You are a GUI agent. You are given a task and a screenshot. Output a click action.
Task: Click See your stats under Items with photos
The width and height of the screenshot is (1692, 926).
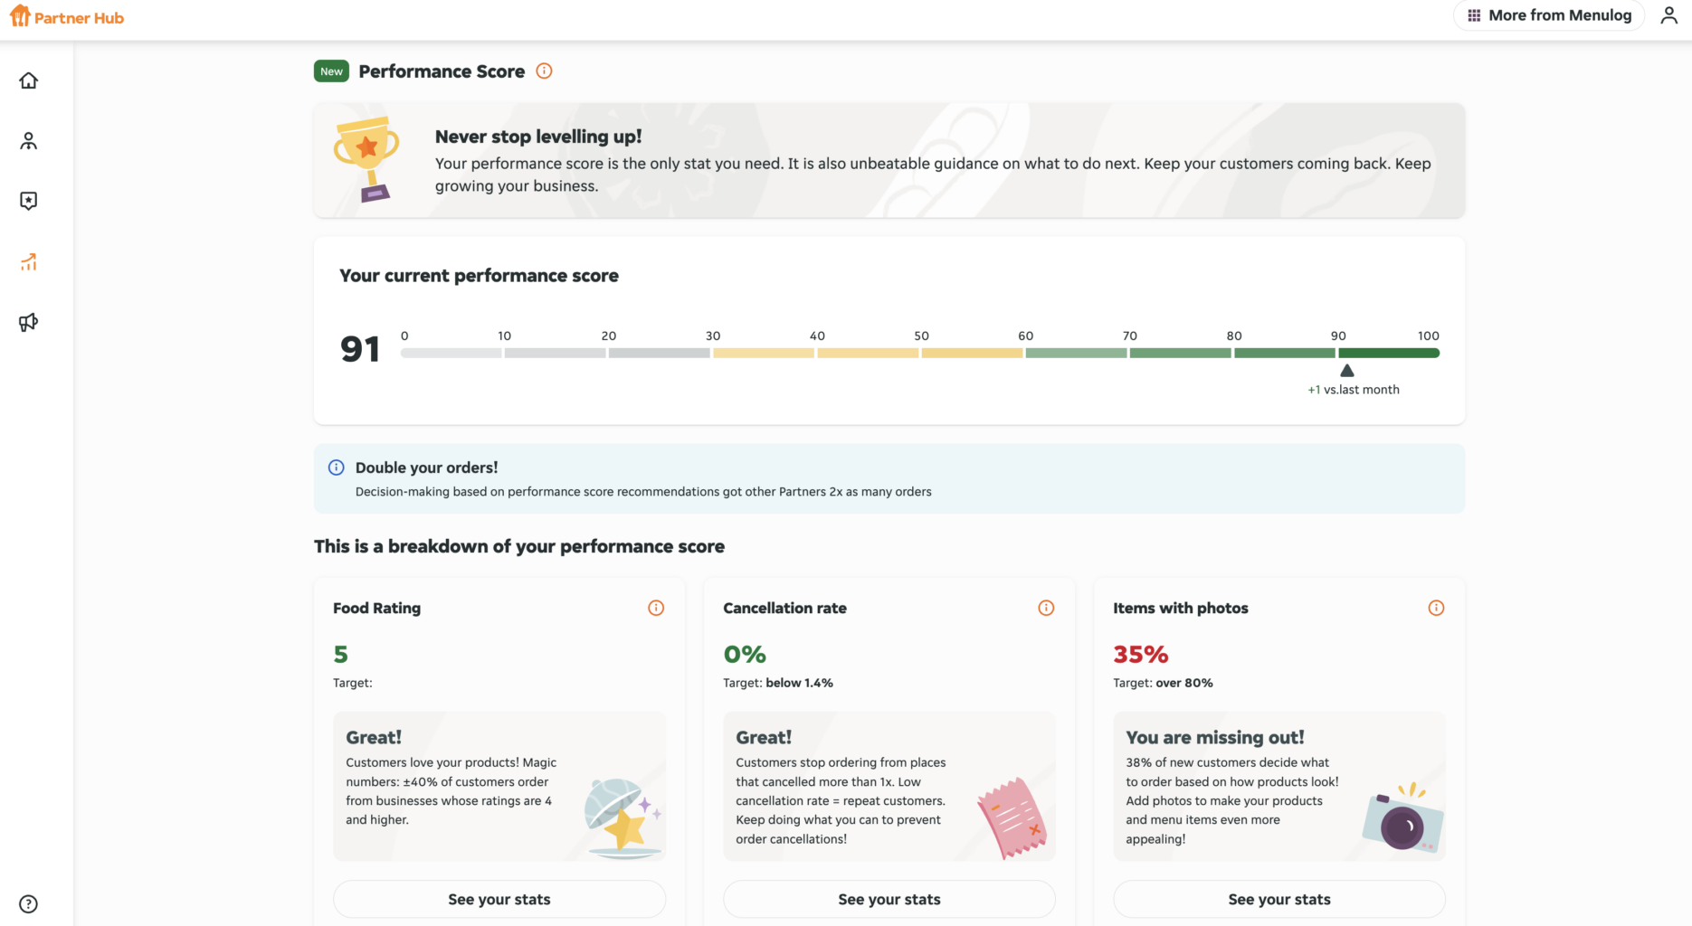(1279, 899)
